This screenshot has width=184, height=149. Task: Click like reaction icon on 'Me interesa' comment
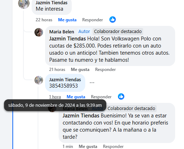(x=113, y=20)
